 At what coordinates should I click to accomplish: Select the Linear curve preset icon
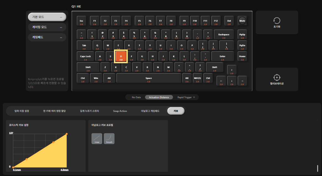point(97,139)
